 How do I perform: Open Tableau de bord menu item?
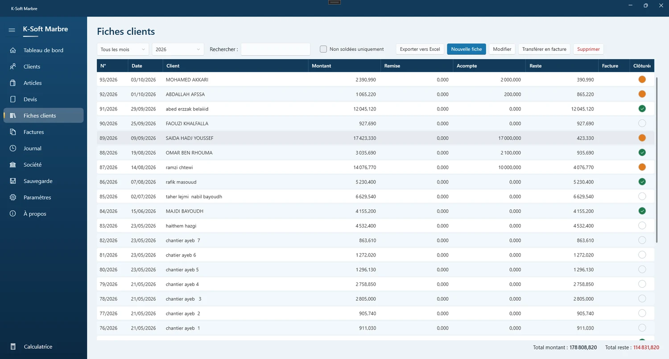(x=43, y=50)
